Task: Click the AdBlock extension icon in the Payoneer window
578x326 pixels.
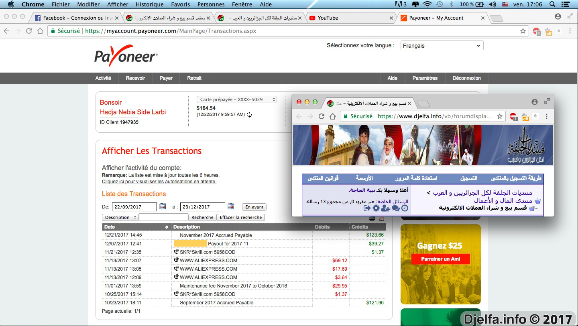Action: tap(537, 31)
